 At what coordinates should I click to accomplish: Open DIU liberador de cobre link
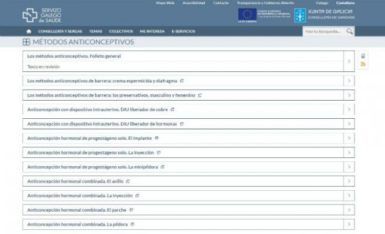97,109
